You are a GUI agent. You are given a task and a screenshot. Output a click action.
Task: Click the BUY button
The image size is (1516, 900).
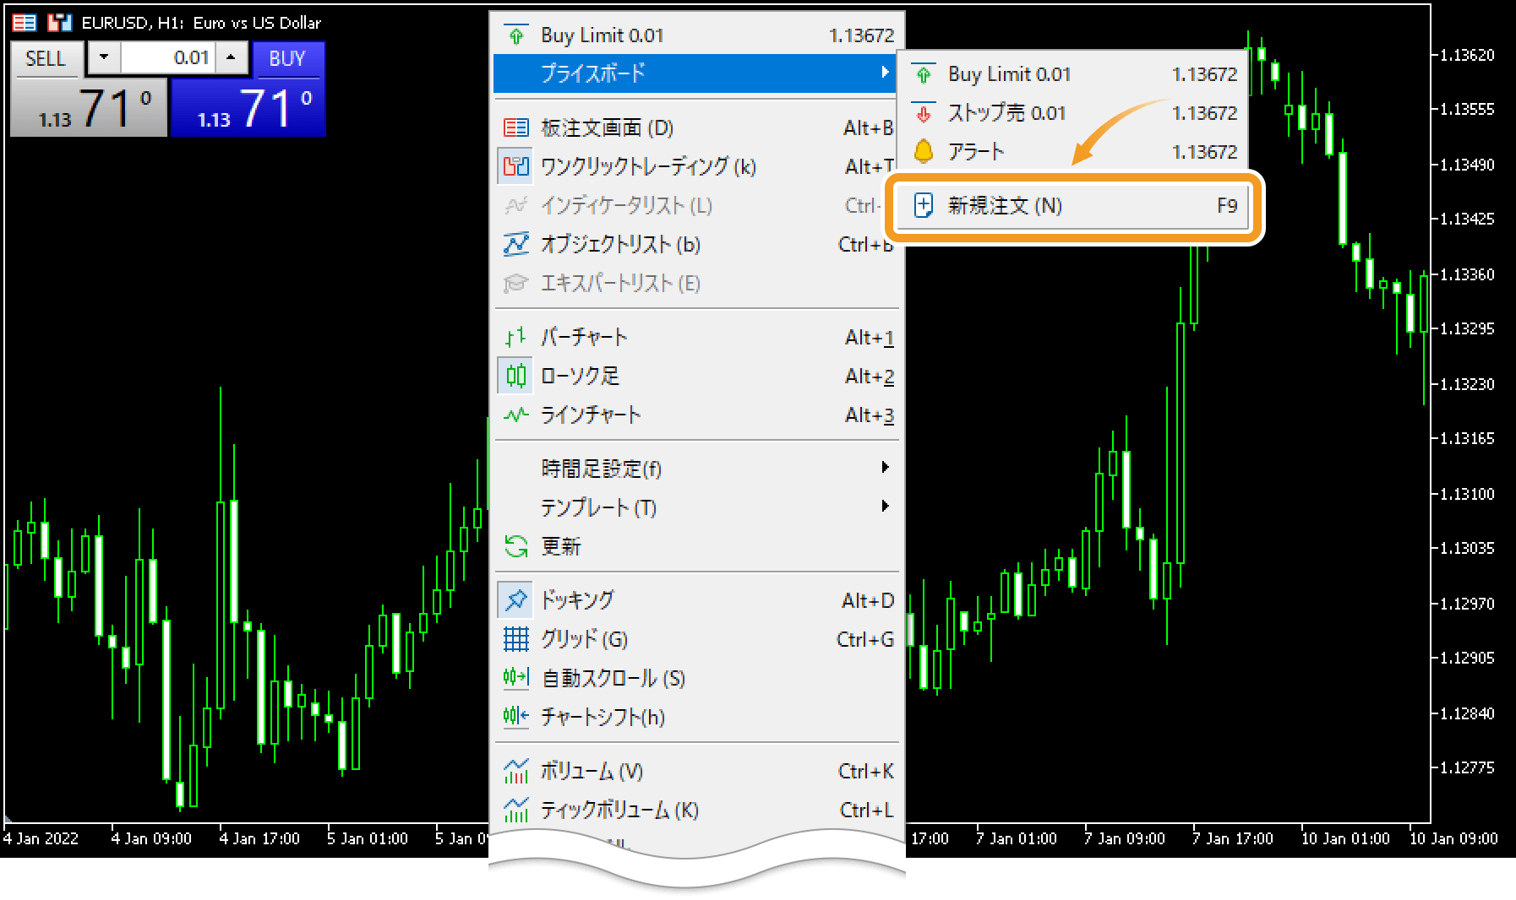[x=287, y=58]
